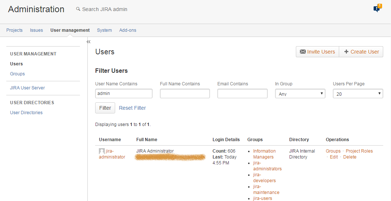Focus the User Name Contains field
Viewport: 391px width, 201px height.
[x=124, y=93]
